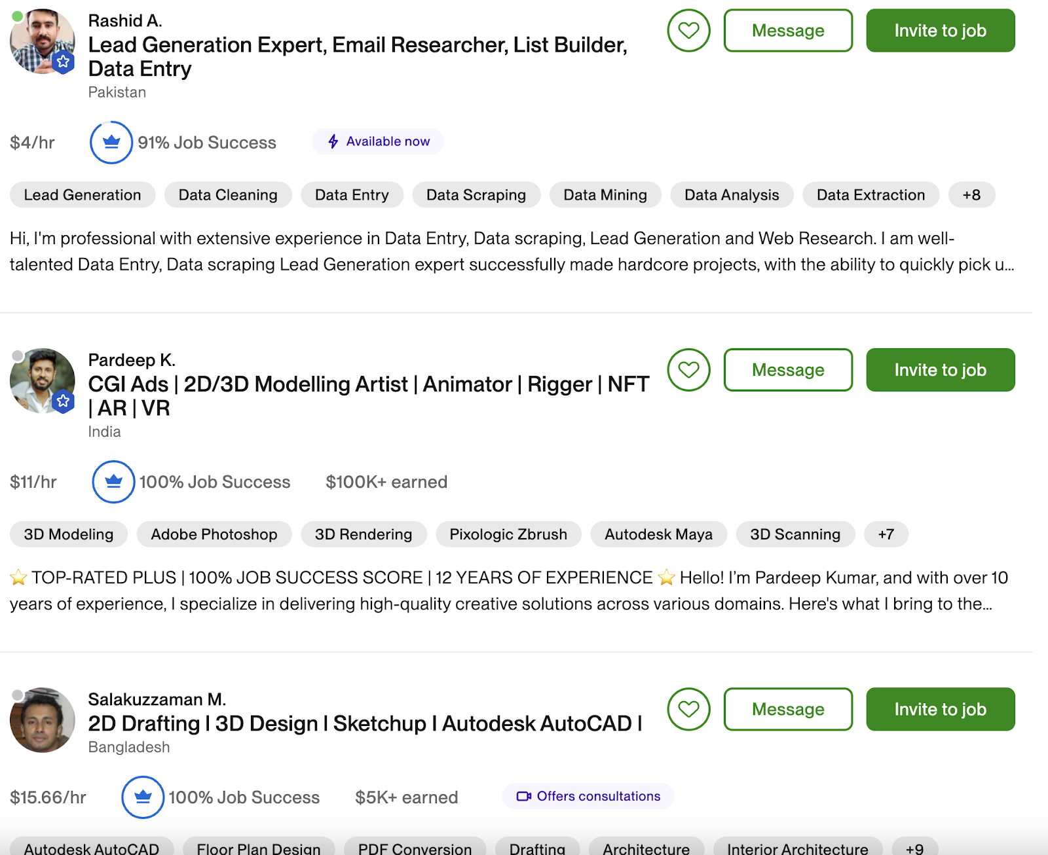
Task: Expand the +9 more skills for Salakuzzaman
Action: click(x=914, y=848)
